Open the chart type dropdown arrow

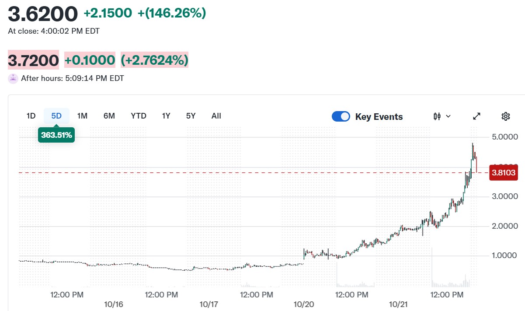[448, 116]
